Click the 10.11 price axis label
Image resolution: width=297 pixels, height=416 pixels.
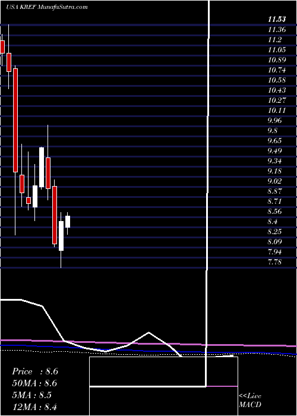pos(277,111)
